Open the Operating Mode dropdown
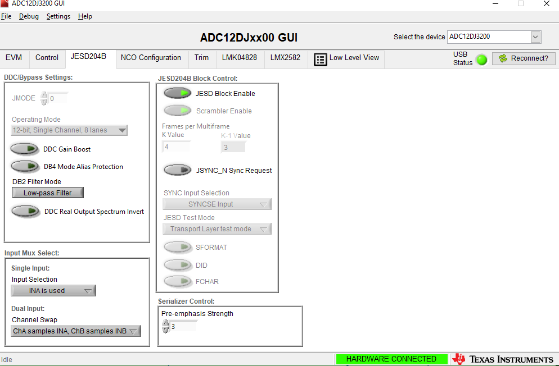 coord(69,130)
